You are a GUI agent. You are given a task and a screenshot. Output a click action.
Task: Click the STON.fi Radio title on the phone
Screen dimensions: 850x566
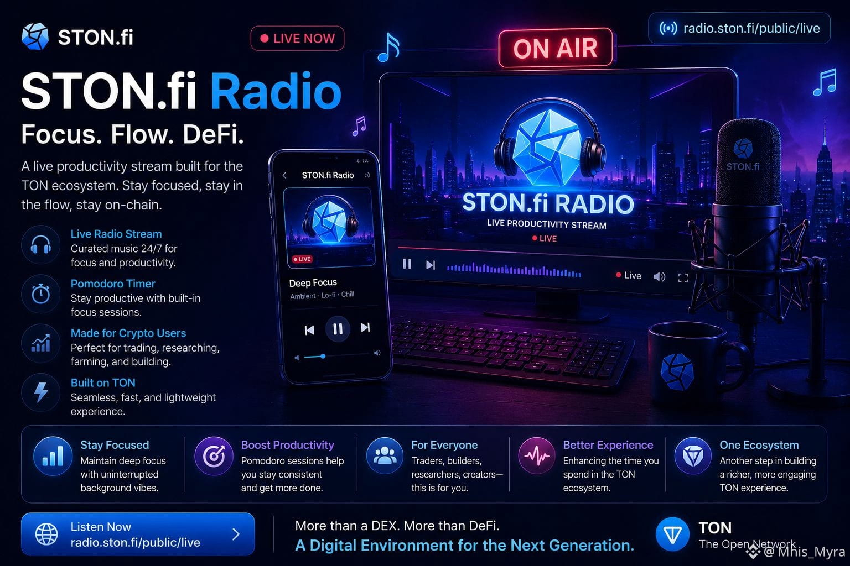pyautogui.click(x=328, y=175)
